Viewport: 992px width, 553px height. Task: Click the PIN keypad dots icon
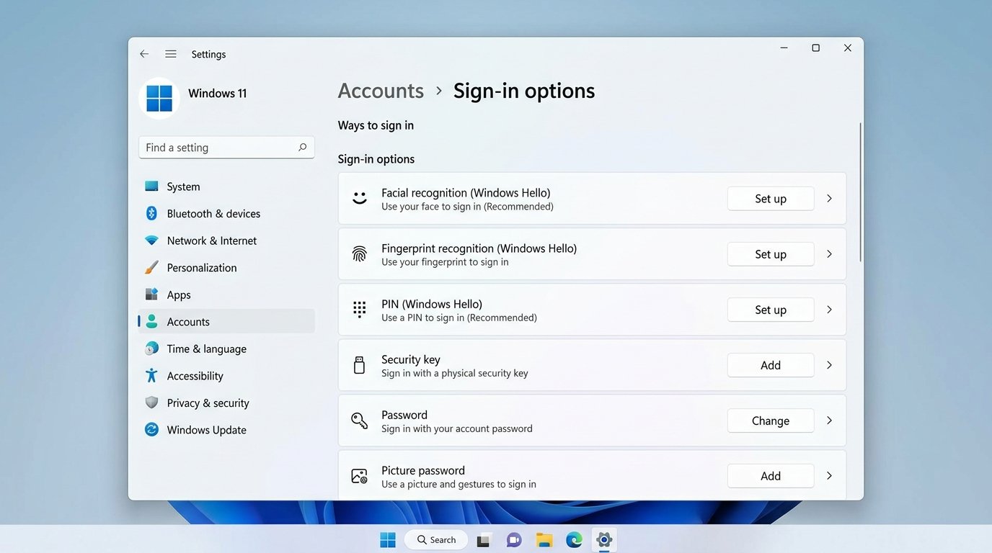click(359, 310)
